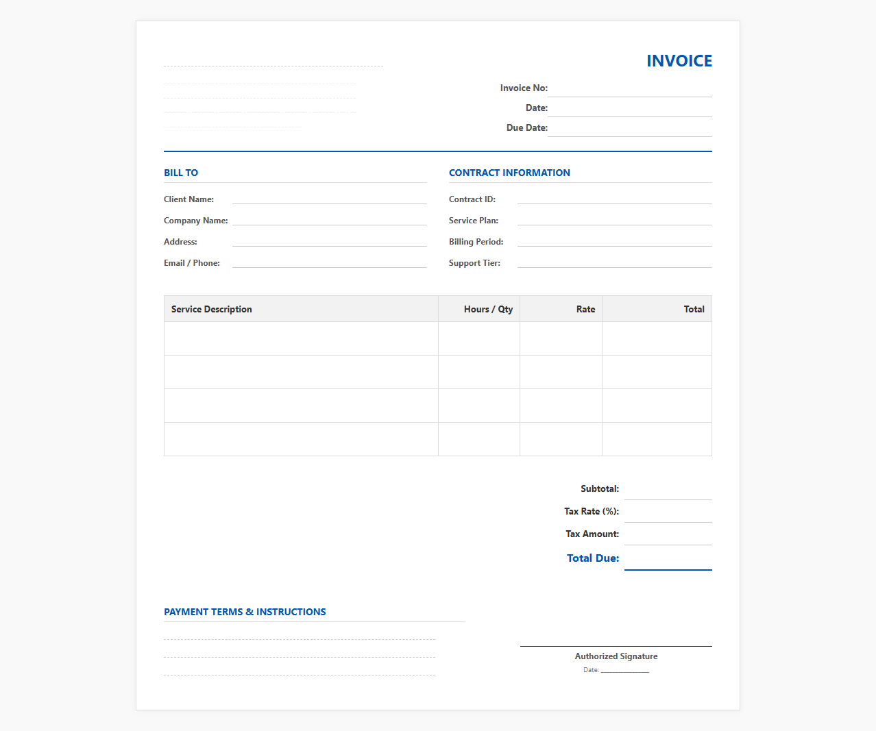Click the Tax Rate (%) field
The width and height of the screenshot is (876, 731).
[x=668, y=512]
